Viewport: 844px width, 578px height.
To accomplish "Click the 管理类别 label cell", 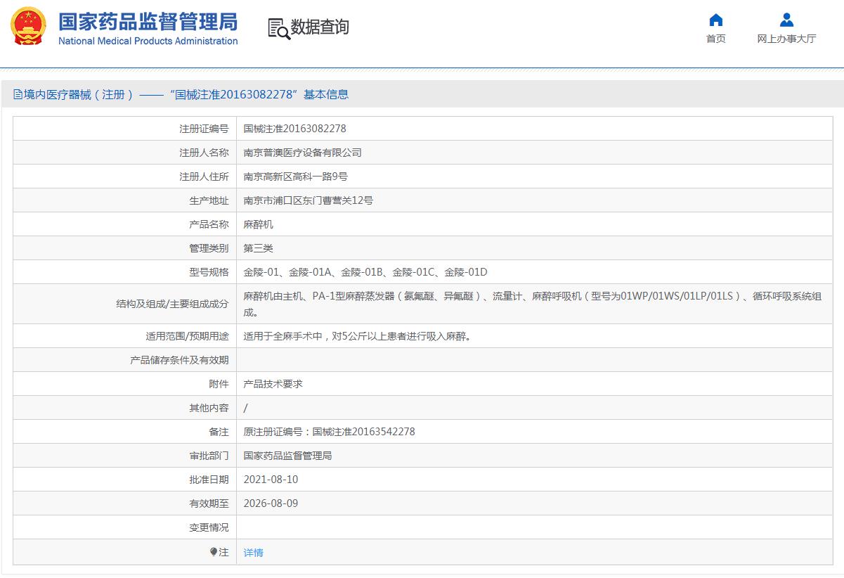I will coord(125,248).
